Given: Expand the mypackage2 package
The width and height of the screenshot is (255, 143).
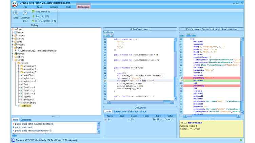Looking at the screenshot, I should pos(19,69).
